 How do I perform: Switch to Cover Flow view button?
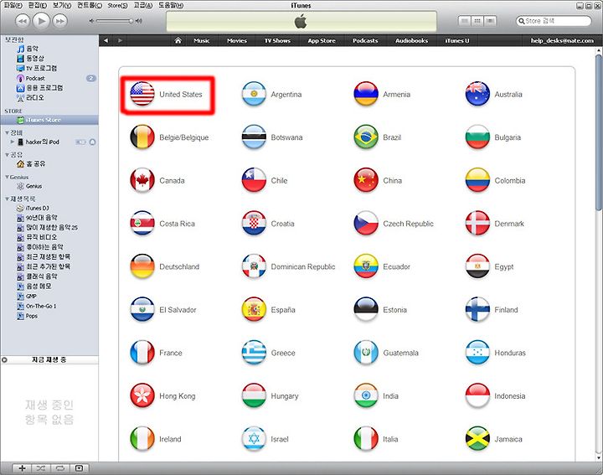pyautogui.click(x=490, y=21)
